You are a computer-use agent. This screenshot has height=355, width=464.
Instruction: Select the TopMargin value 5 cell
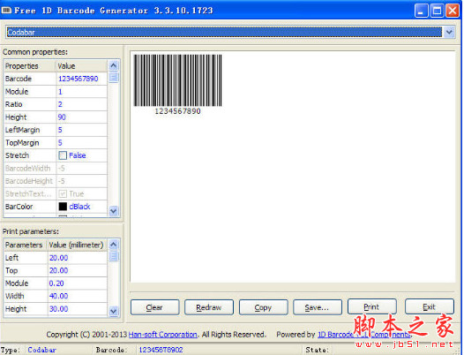pos(81,143)
